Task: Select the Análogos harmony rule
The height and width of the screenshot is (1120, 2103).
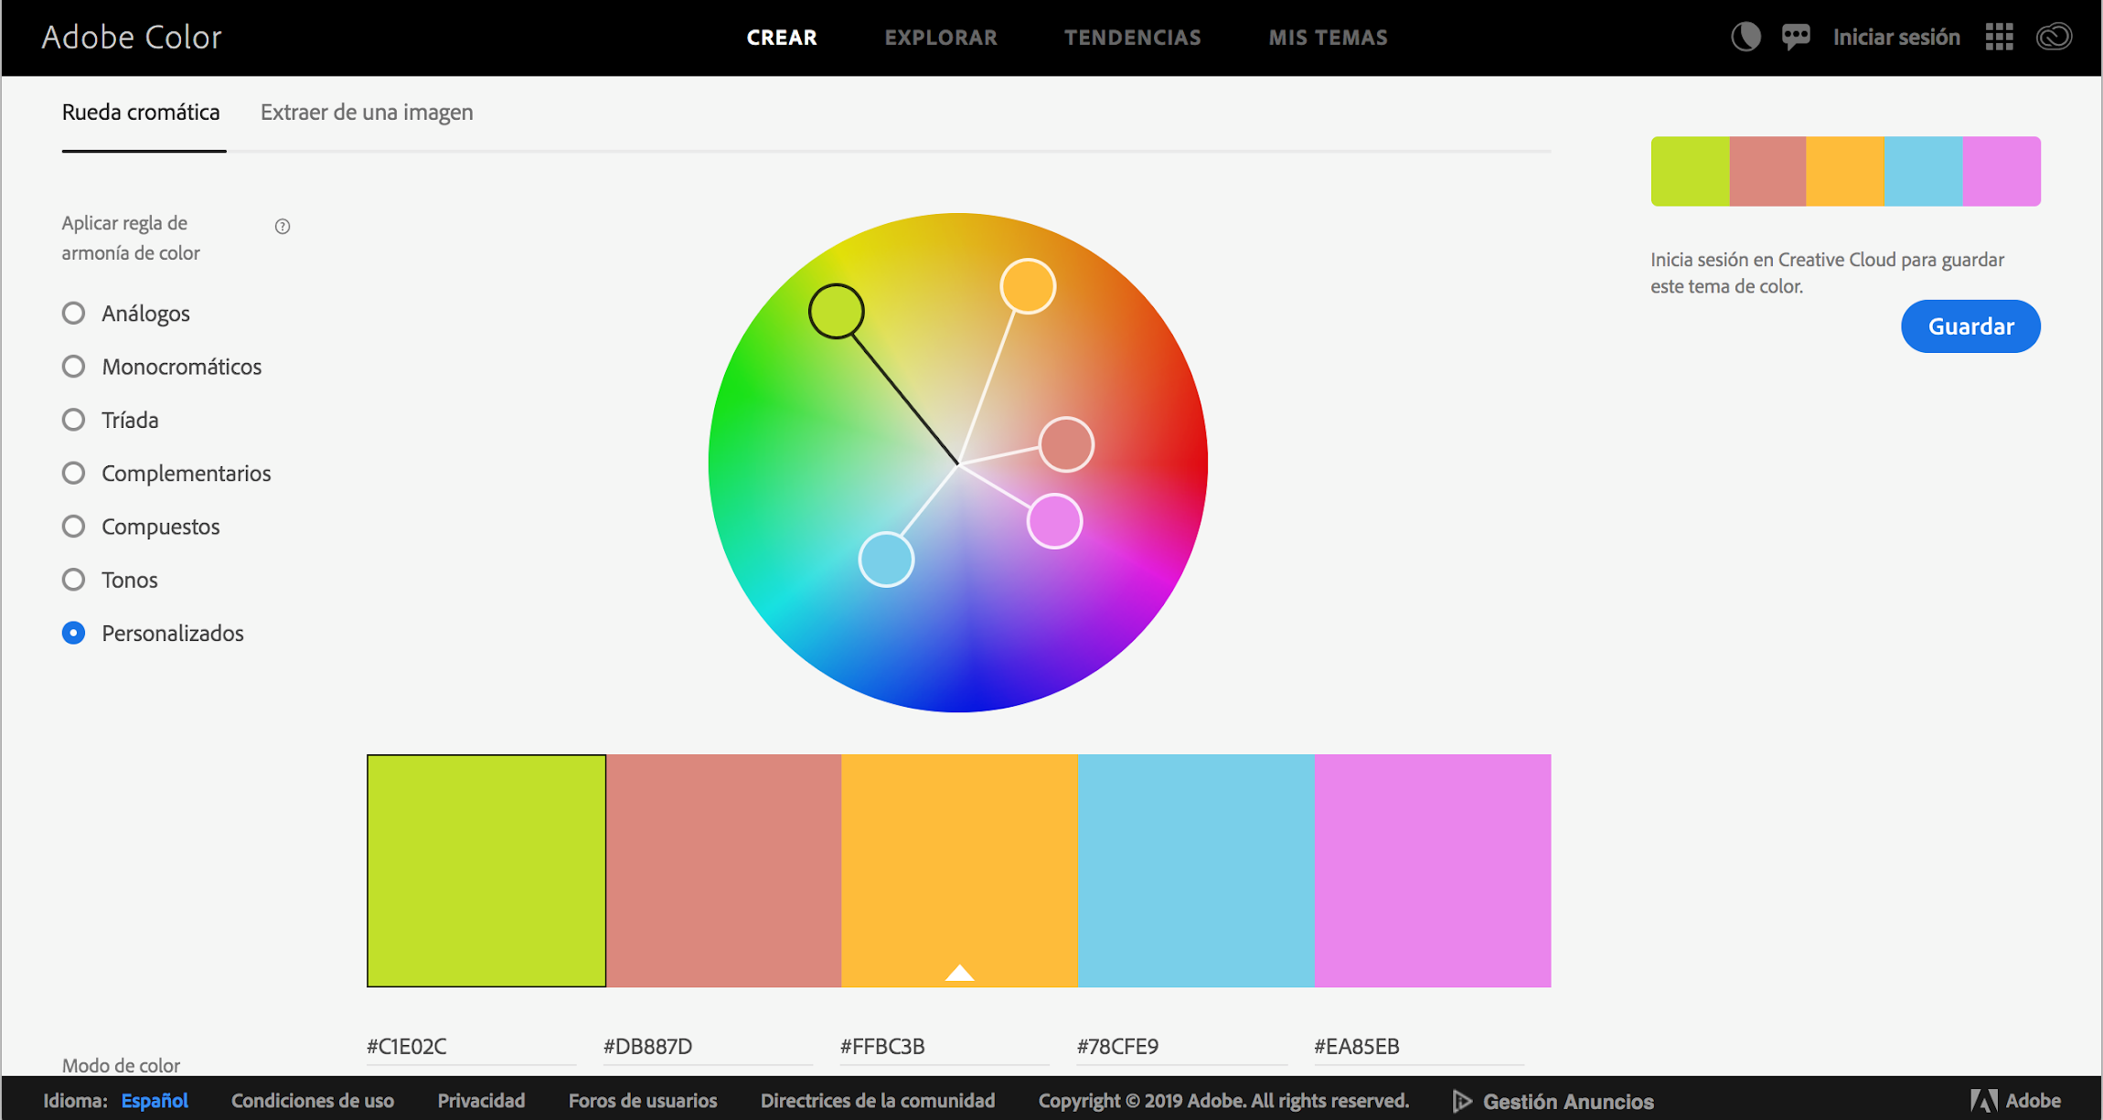Action: [x=74, y=314]
